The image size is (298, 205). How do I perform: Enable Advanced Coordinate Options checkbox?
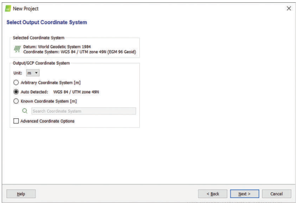(16, 121)
